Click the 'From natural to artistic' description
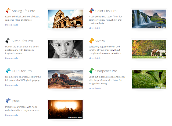This screenshot has height=126, width=172. pyautogui.click(x=23, y=79)
